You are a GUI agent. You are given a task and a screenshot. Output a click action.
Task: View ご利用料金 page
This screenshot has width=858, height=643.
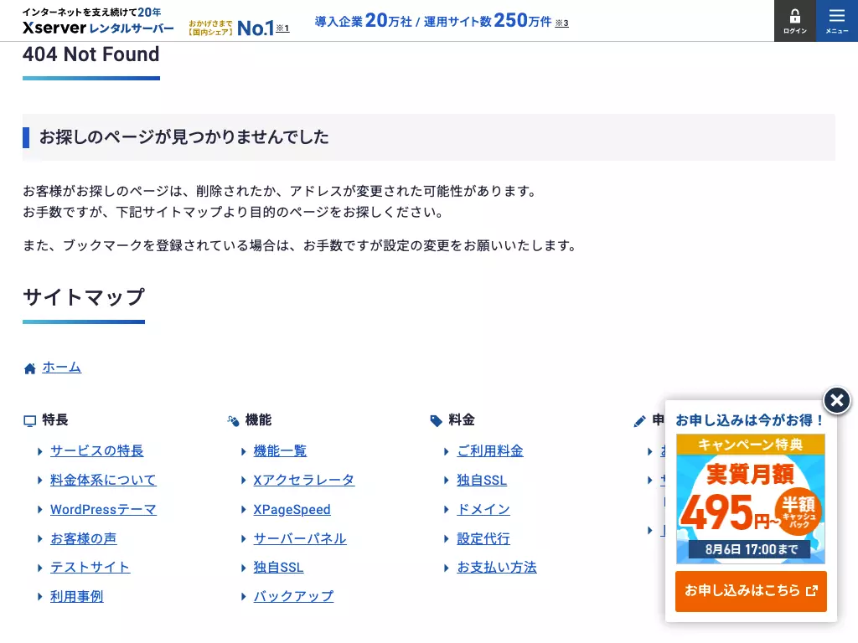tap(490, 450)
